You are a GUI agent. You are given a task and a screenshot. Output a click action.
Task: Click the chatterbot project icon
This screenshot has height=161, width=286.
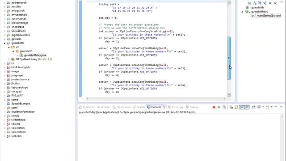(8, 27)
